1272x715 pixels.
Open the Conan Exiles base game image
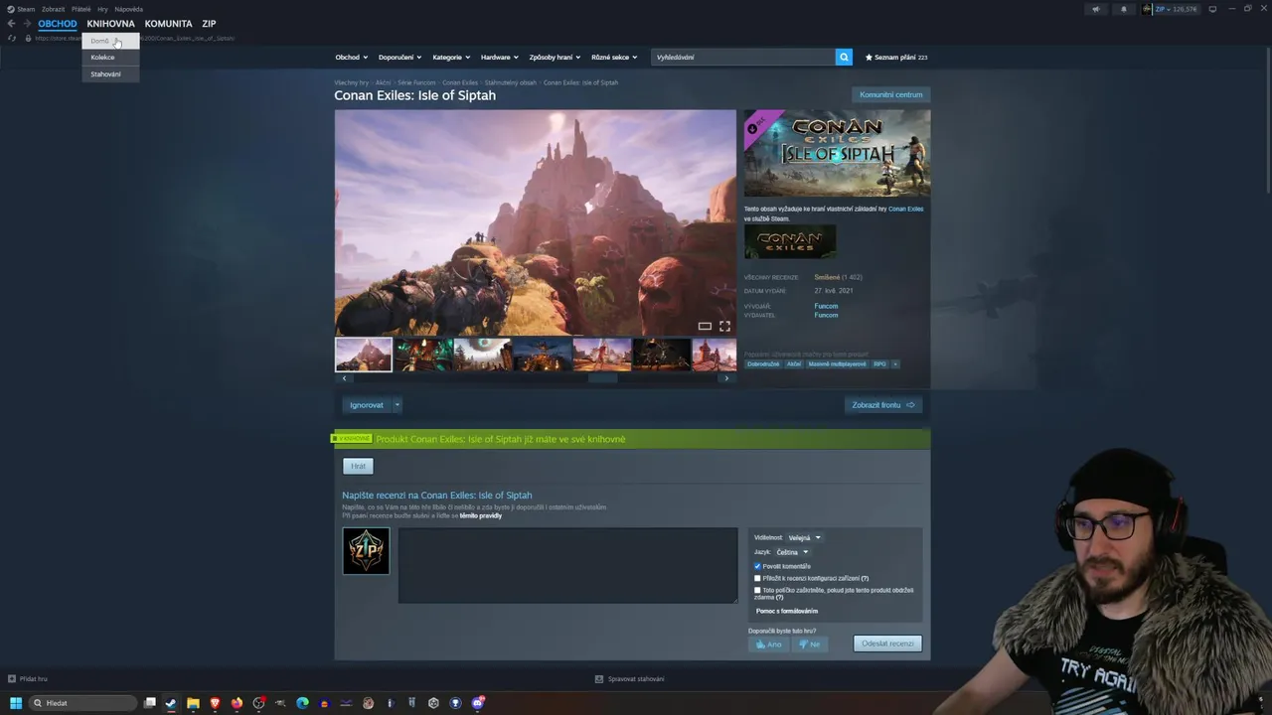coord(790,242)
